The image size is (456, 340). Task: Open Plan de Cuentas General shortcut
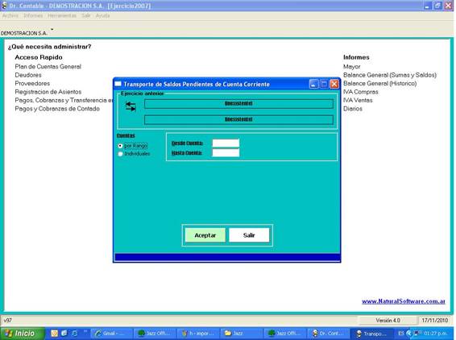coord(48,67)
